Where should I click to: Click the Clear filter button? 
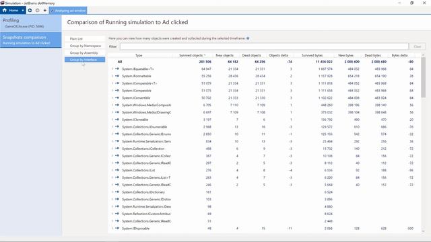click(x=418, y=46)
